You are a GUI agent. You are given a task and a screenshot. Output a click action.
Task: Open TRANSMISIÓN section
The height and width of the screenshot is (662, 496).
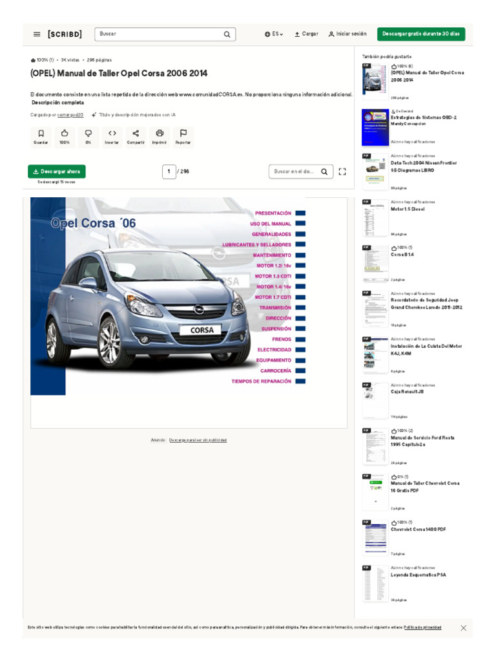(x=275, y=308)
